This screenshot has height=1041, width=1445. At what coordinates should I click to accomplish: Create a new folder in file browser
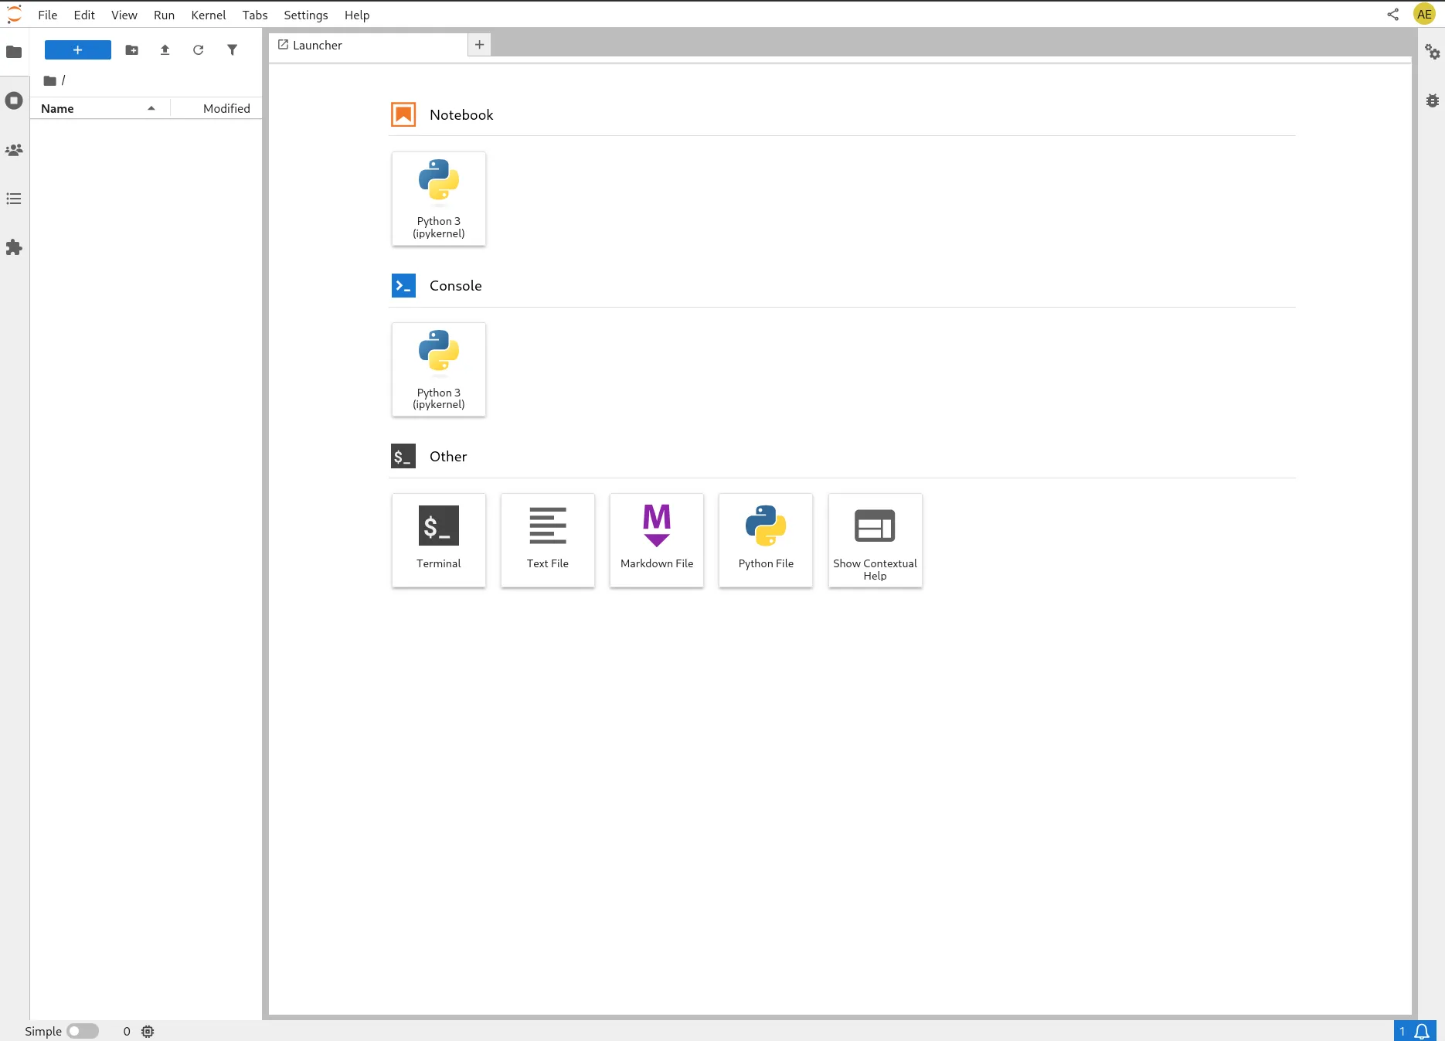click(131, 49)
